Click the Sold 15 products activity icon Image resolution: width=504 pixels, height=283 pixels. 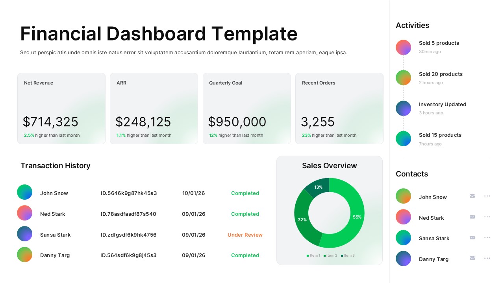(403, 138)
